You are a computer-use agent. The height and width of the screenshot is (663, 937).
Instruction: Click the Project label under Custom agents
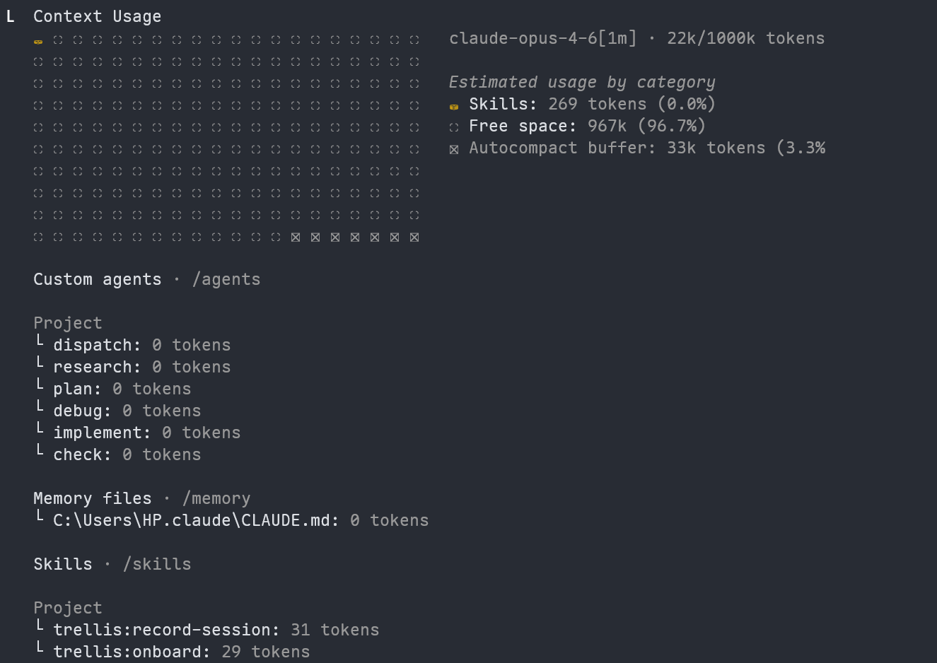click(x=68, y=323)
